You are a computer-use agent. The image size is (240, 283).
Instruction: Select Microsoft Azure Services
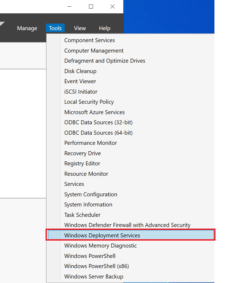[x=94, y=112]
